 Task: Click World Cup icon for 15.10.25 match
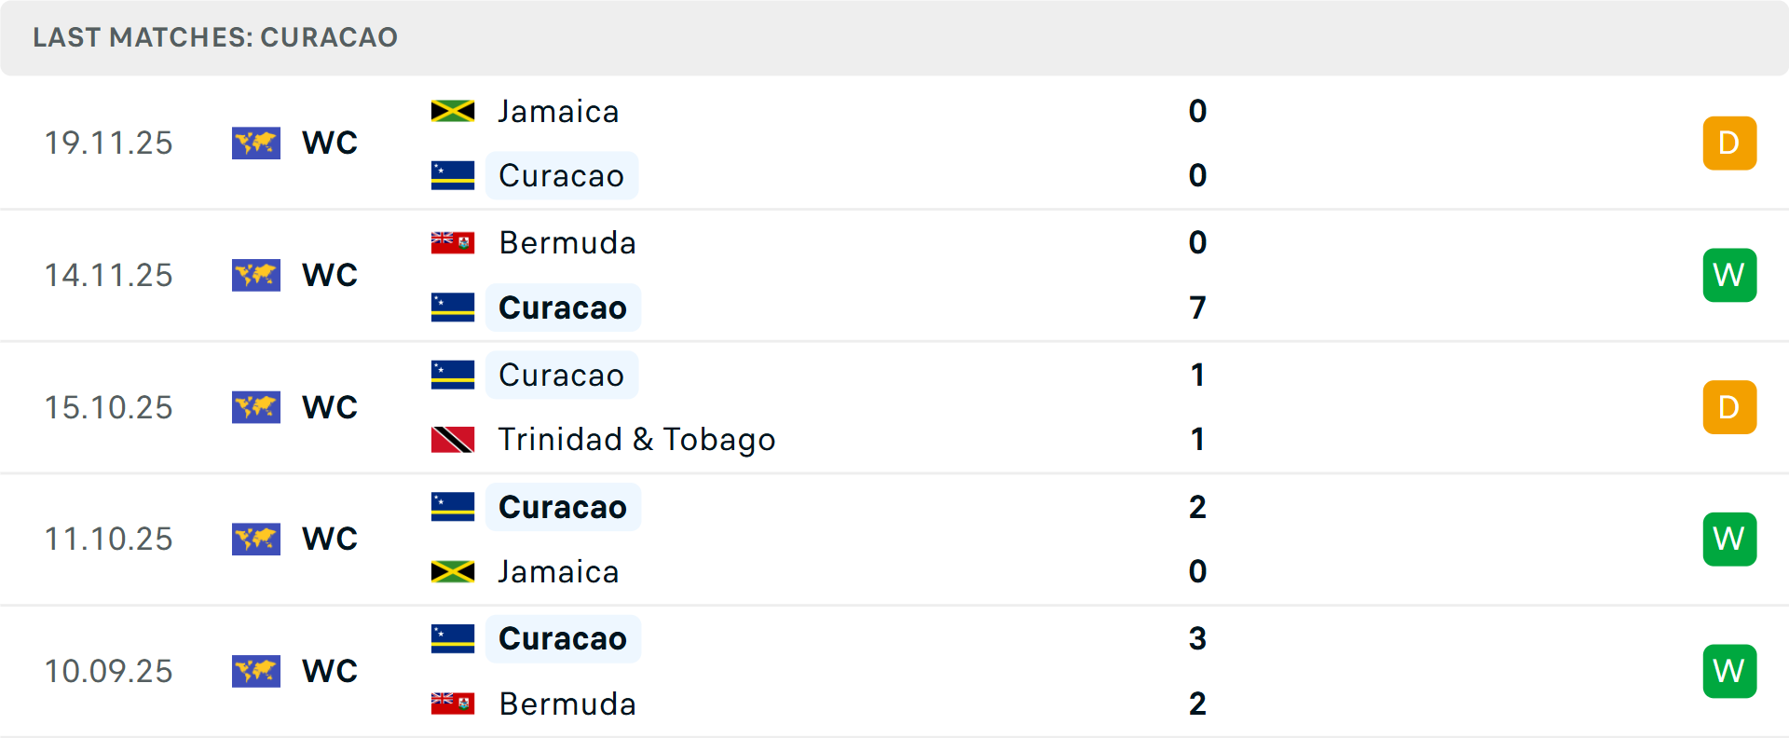click(256, 408)
